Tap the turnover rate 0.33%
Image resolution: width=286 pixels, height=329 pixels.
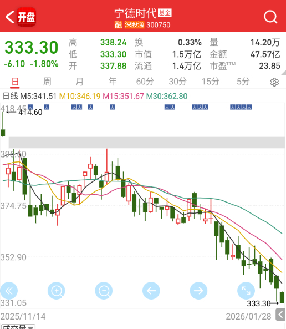(190, 43)
